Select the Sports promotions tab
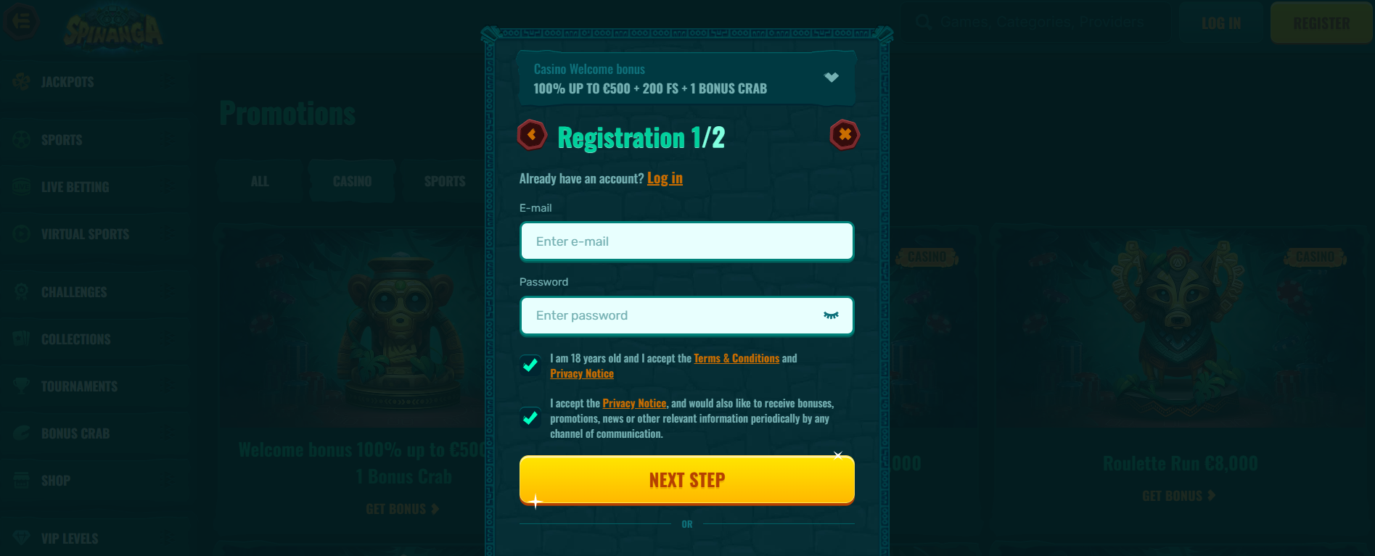The image size is (1375, 556). click(445, 181)
